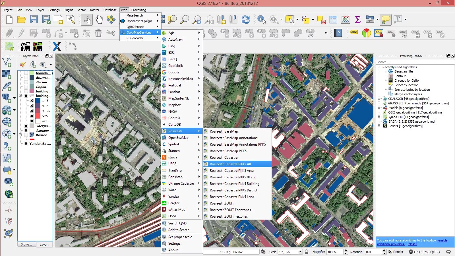This screenshot has height=256, width=455.
Task: Open the Select Features tool dropdown arrow
Action: click(x=297, y=20)
